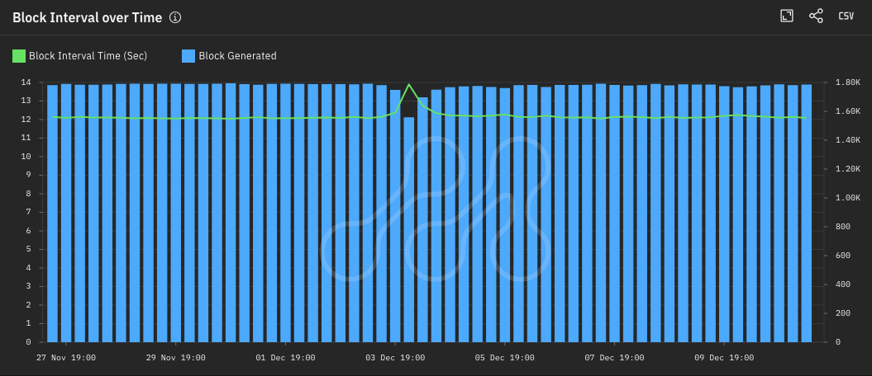This screenshot has height=376, width=872.
Task: Click the last blue bar on the right
Action: click(806, 214)
